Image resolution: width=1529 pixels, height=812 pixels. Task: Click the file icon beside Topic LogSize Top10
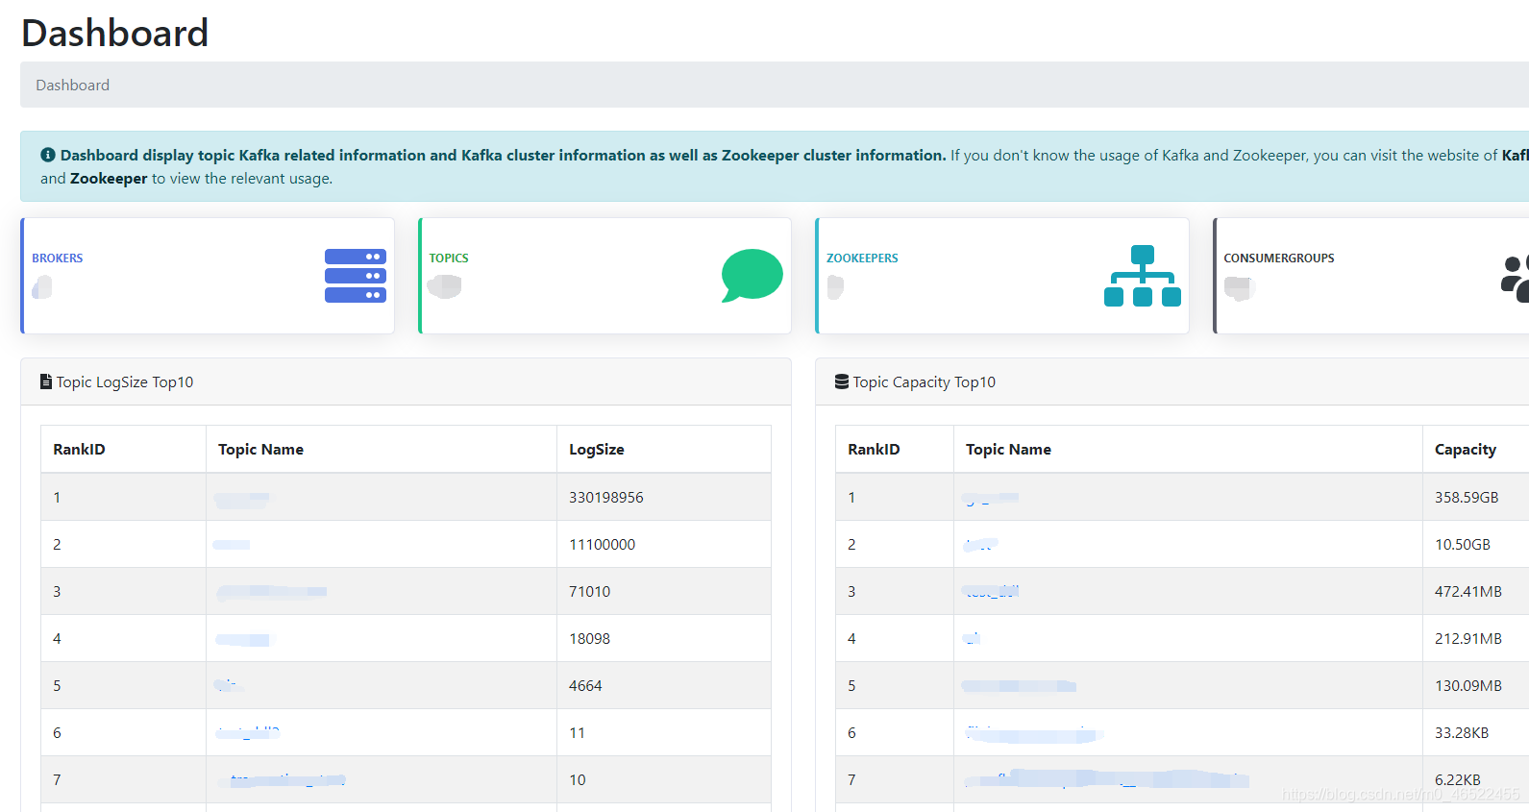click(x=46, y=381)
